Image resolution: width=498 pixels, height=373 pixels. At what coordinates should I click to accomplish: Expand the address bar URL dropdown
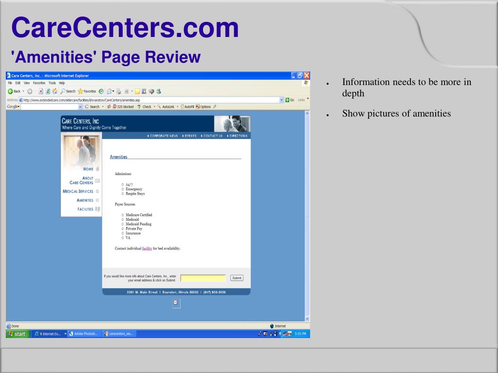point(281,100)
